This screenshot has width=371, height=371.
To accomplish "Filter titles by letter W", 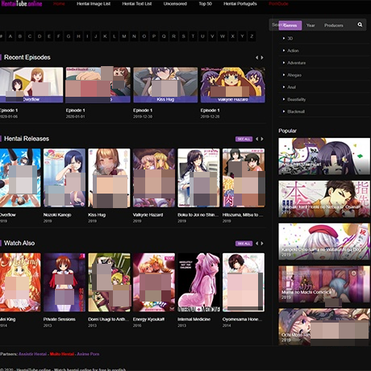I will coord(223,36).
